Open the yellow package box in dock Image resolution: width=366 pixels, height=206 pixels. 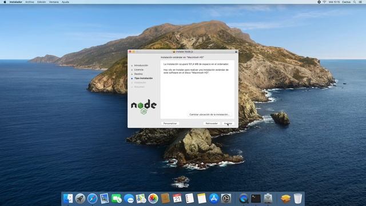[x=286, y=199]
